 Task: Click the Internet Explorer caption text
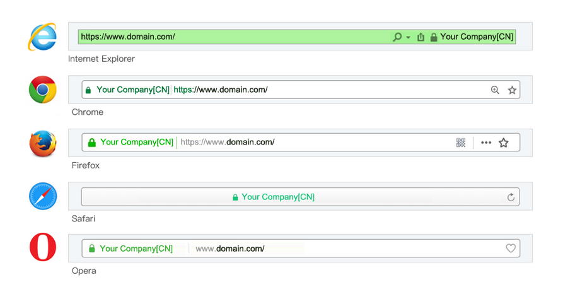[102, 59]
